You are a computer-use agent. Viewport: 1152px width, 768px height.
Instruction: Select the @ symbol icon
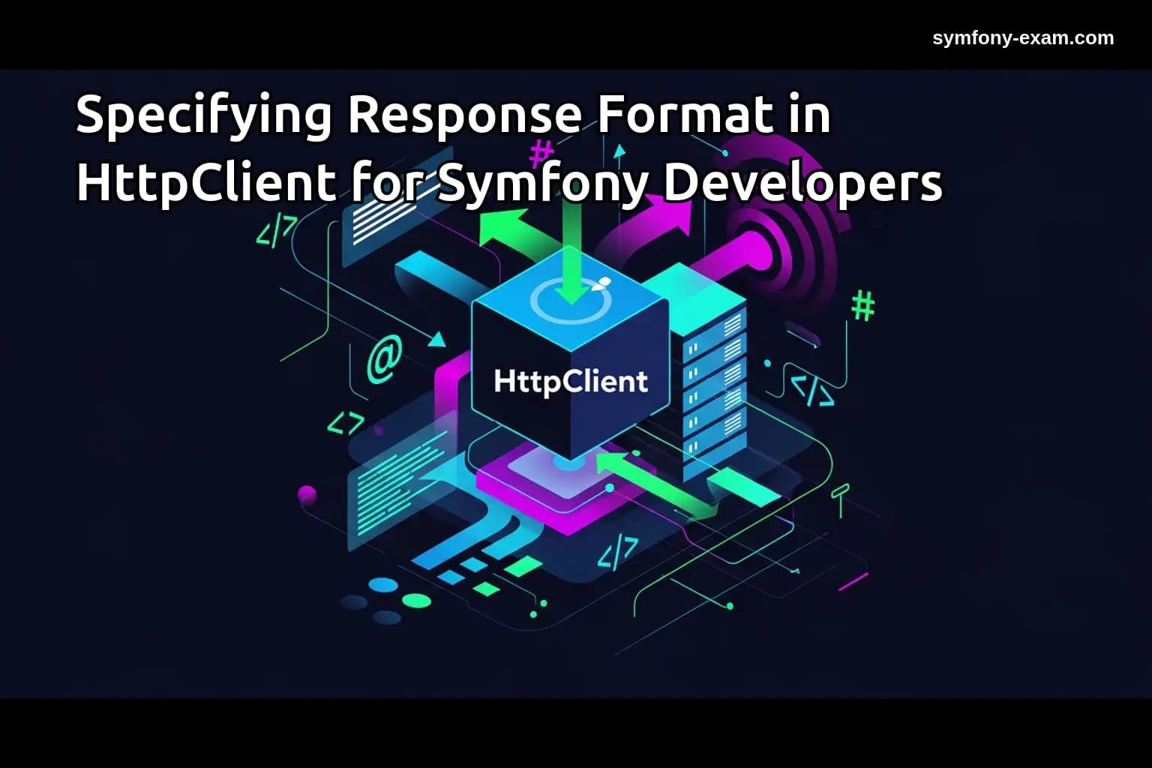[385, 358]
